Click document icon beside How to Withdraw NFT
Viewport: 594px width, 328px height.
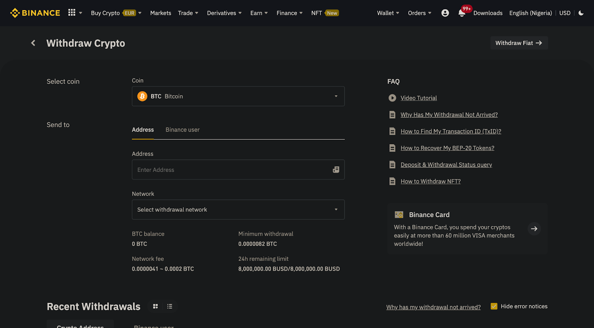tap(392, 181)
